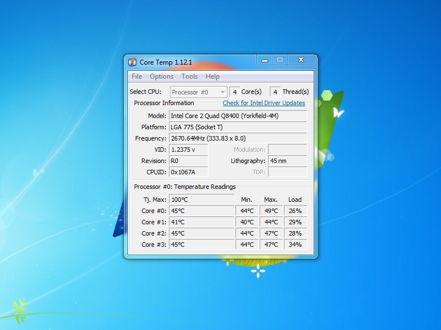Click the Lithography 45 nm field
The image size is (441, 330).
pos(287,161)
